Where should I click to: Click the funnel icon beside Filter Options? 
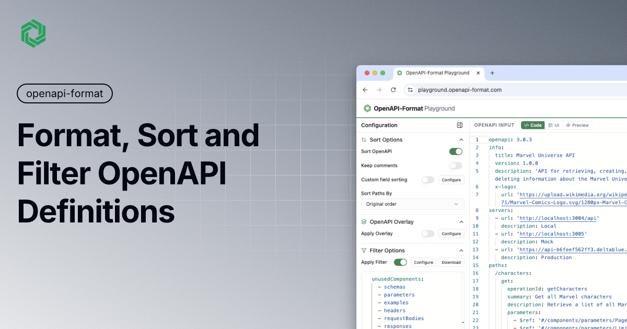coord(365,250)
